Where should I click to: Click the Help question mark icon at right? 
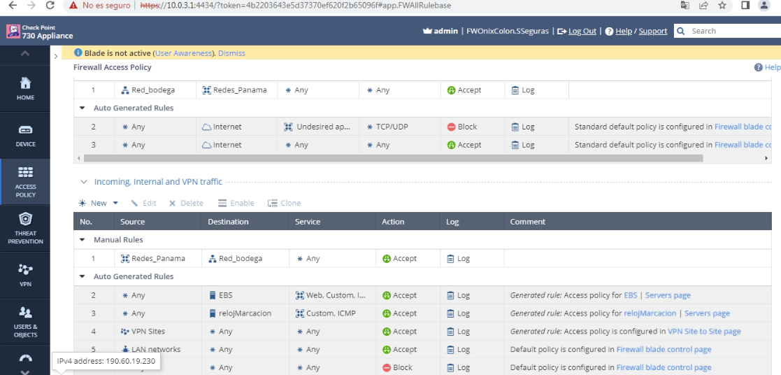click(x=759, y=68)
